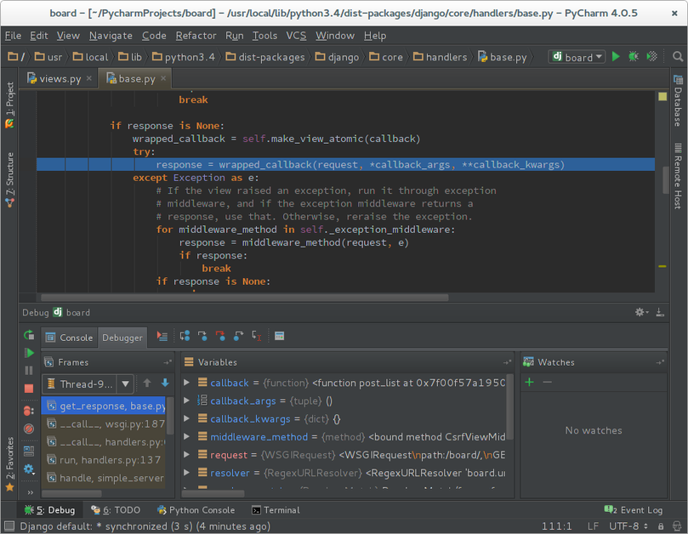Open the Event Log
The height and width of the screenshot is (534, 688).
click(x=634, y=510)
